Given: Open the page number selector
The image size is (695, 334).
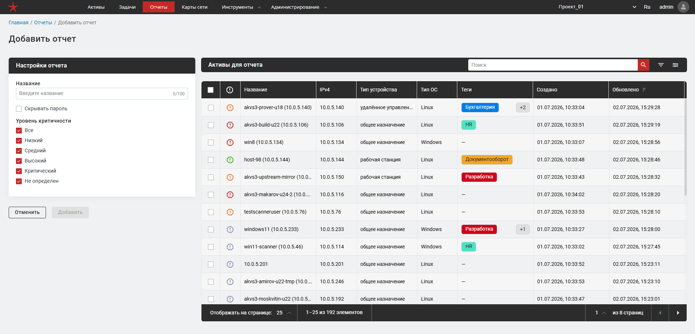Looking at the screenshot, I should pos(600,313).
